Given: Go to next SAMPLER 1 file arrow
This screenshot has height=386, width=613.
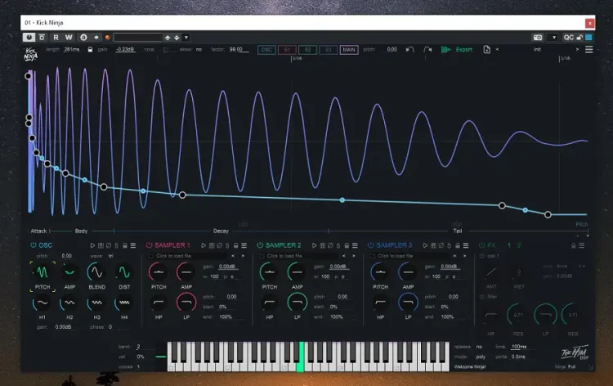Looking at the screenshot, I should (x=243, y=256).
